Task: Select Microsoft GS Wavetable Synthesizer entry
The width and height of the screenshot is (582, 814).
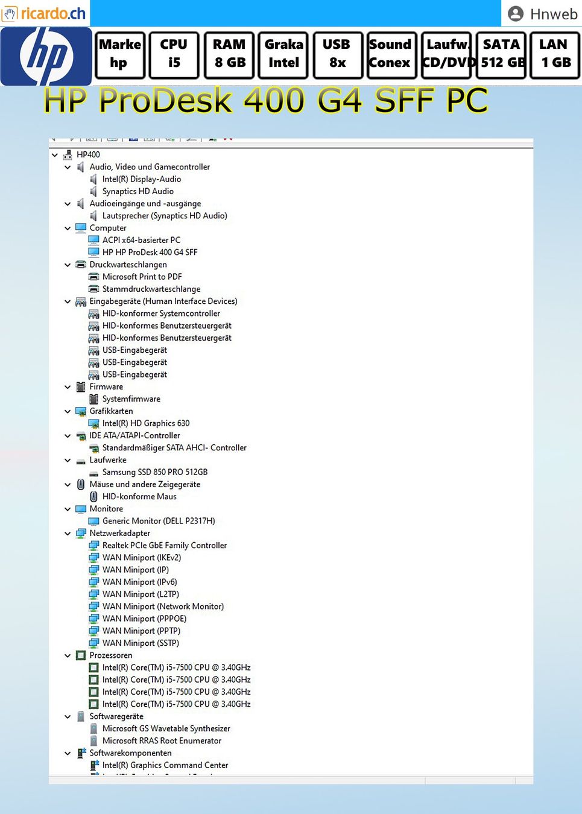Action: (166, 728)
